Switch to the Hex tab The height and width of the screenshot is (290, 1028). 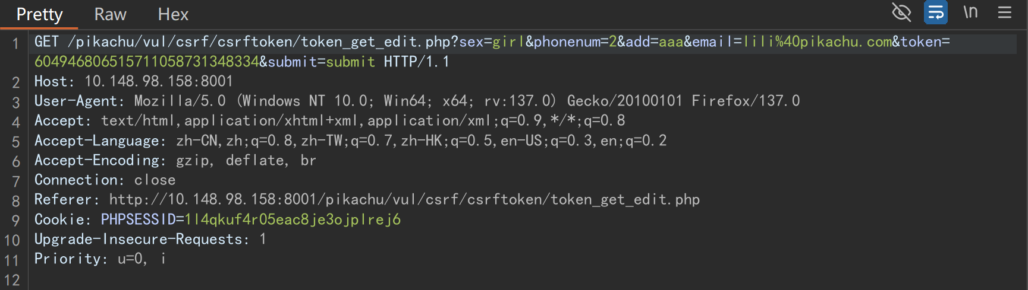click(x=173, y=14)
